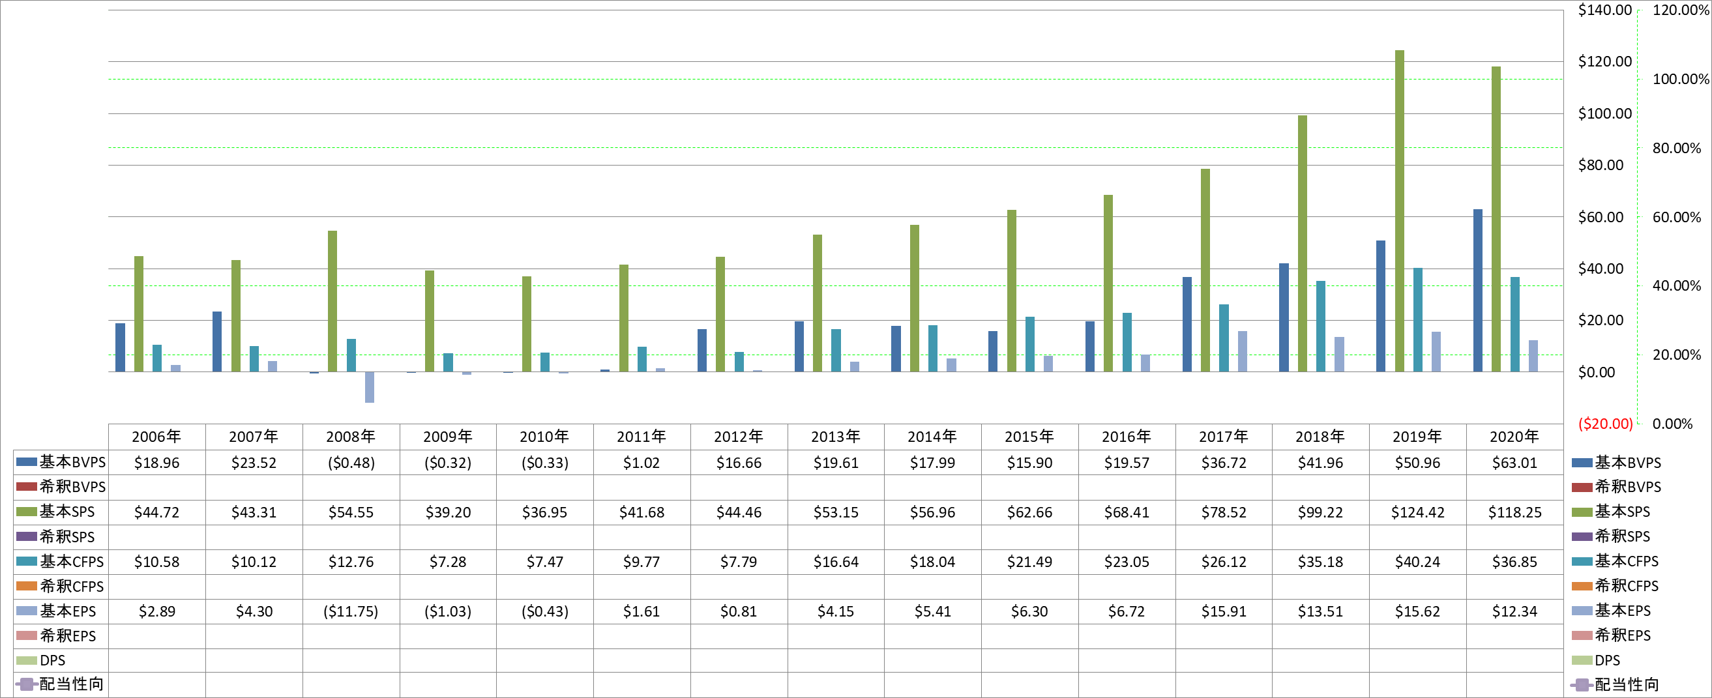
Task: Select the 2006年 column header
Action: point(156,437)
